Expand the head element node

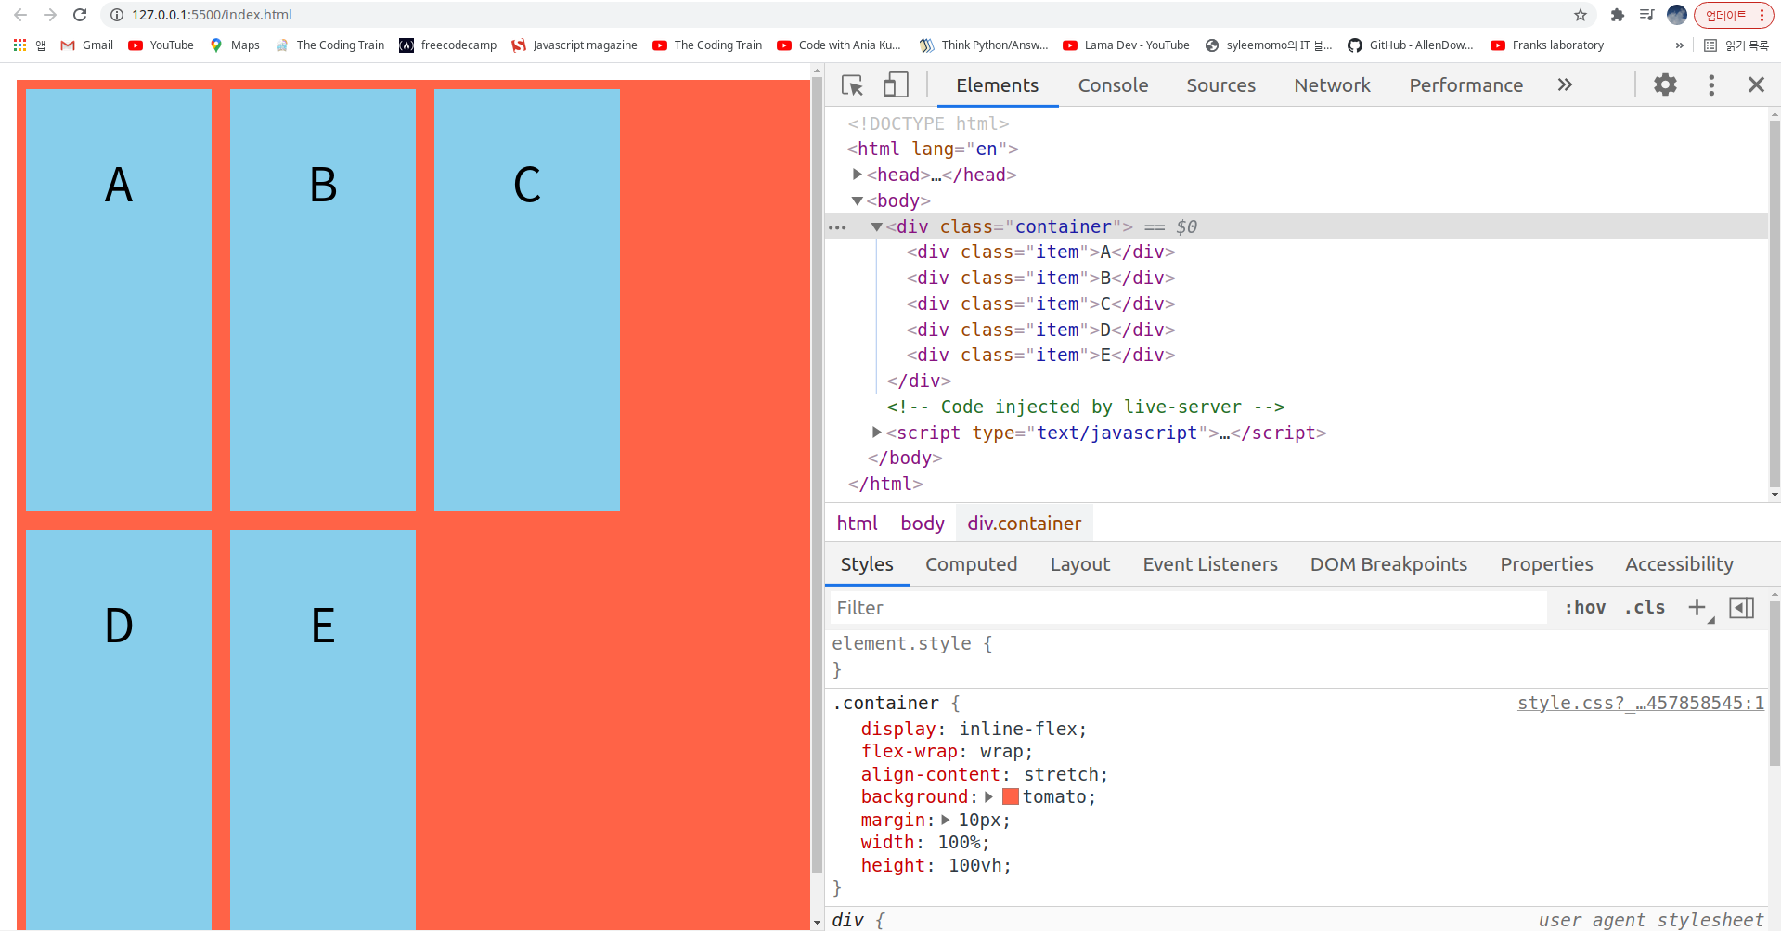point(857,175)
